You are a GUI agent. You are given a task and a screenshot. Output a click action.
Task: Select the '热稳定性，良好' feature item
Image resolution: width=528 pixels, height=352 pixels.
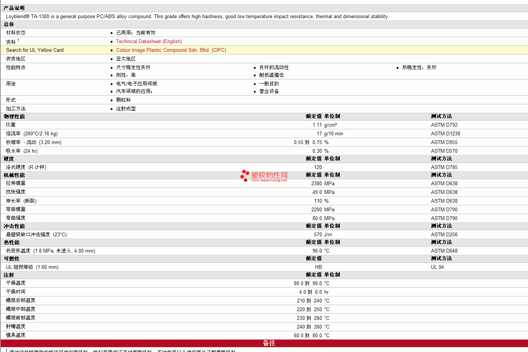click(419, 68)
